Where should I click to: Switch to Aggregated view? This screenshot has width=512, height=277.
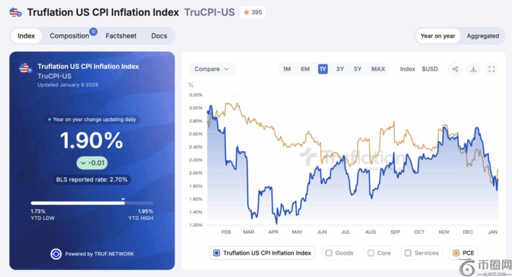pos(482,36)
